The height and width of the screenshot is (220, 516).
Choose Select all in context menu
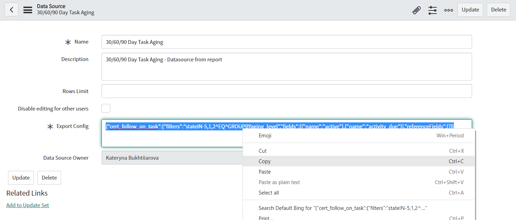pos(269,192)
